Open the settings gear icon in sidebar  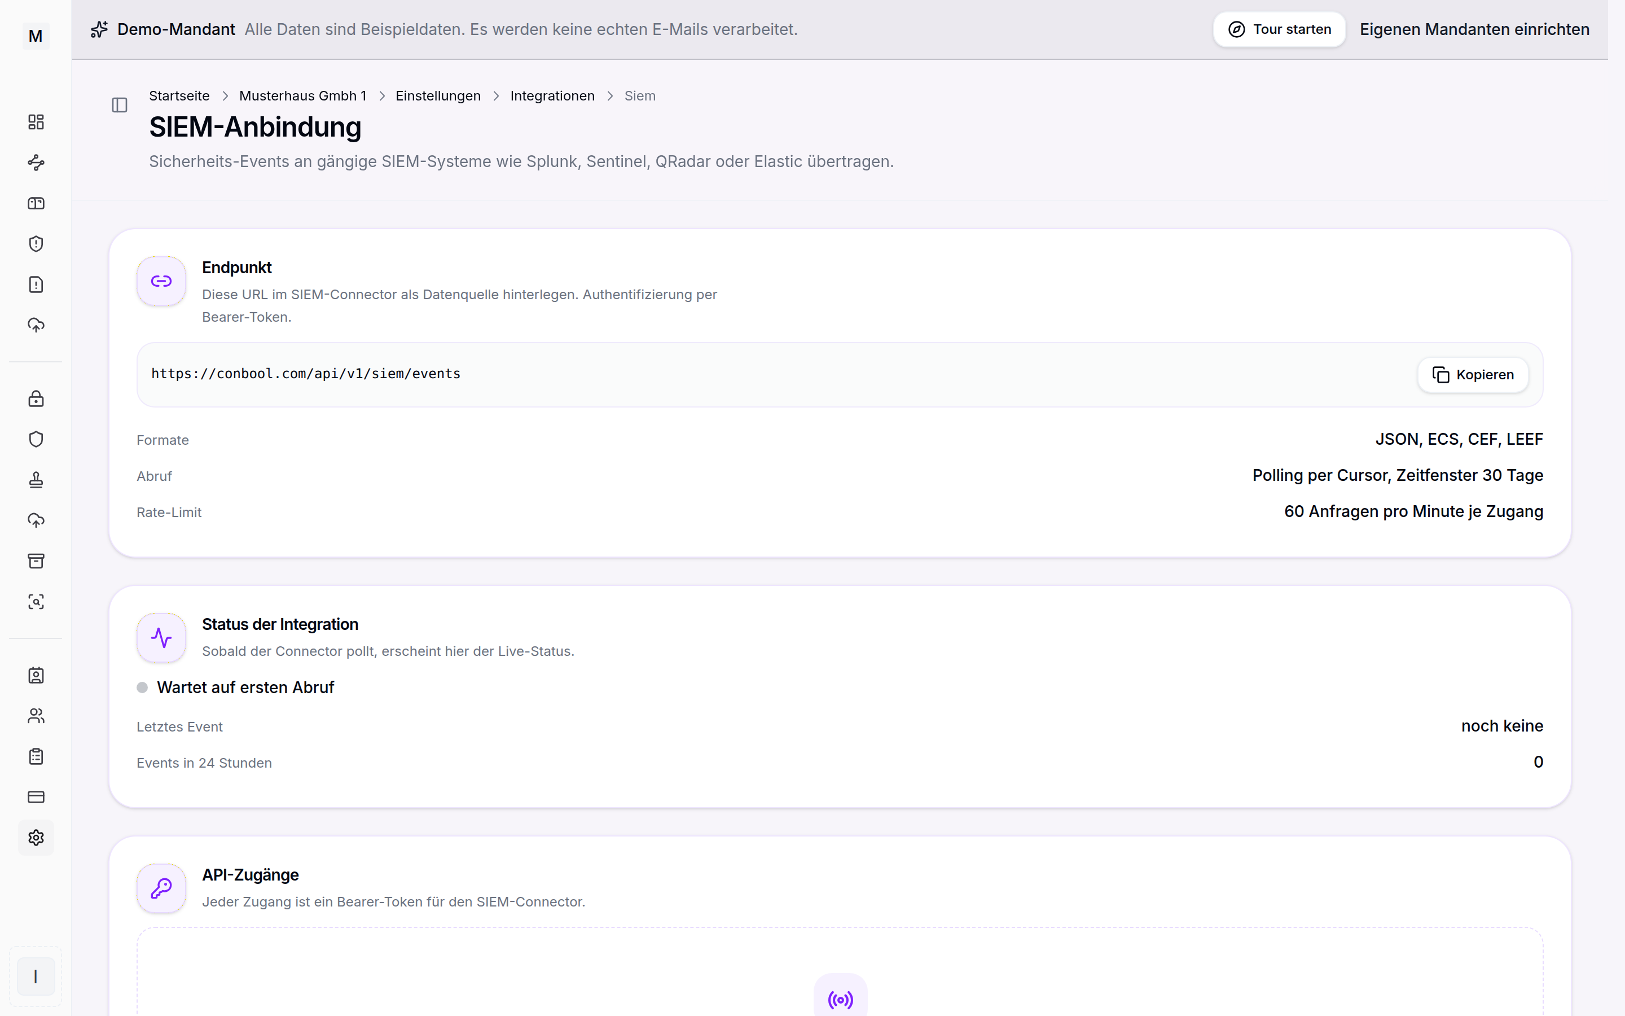(36, 838)
